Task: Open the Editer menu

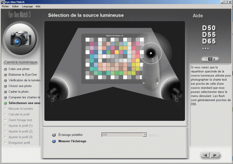Action: coord(15,7)
